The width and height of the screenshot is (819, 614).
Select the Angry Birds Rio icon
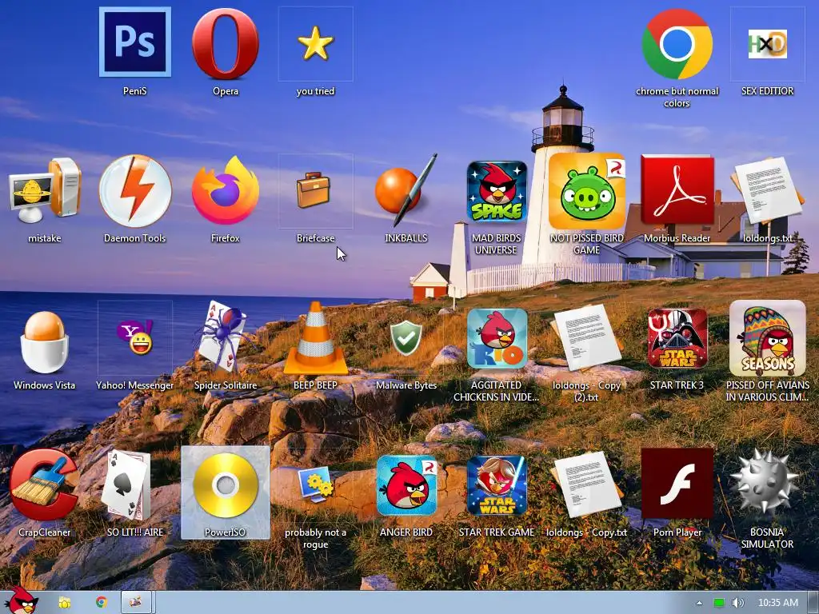click(497, 338)
